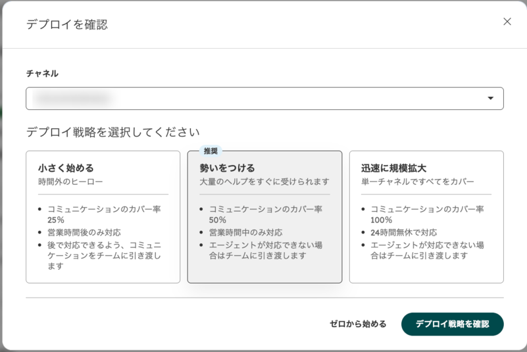The image size is (527, 352).
Task: Click the 25% coverage bullet
Action: pos(104,214)
